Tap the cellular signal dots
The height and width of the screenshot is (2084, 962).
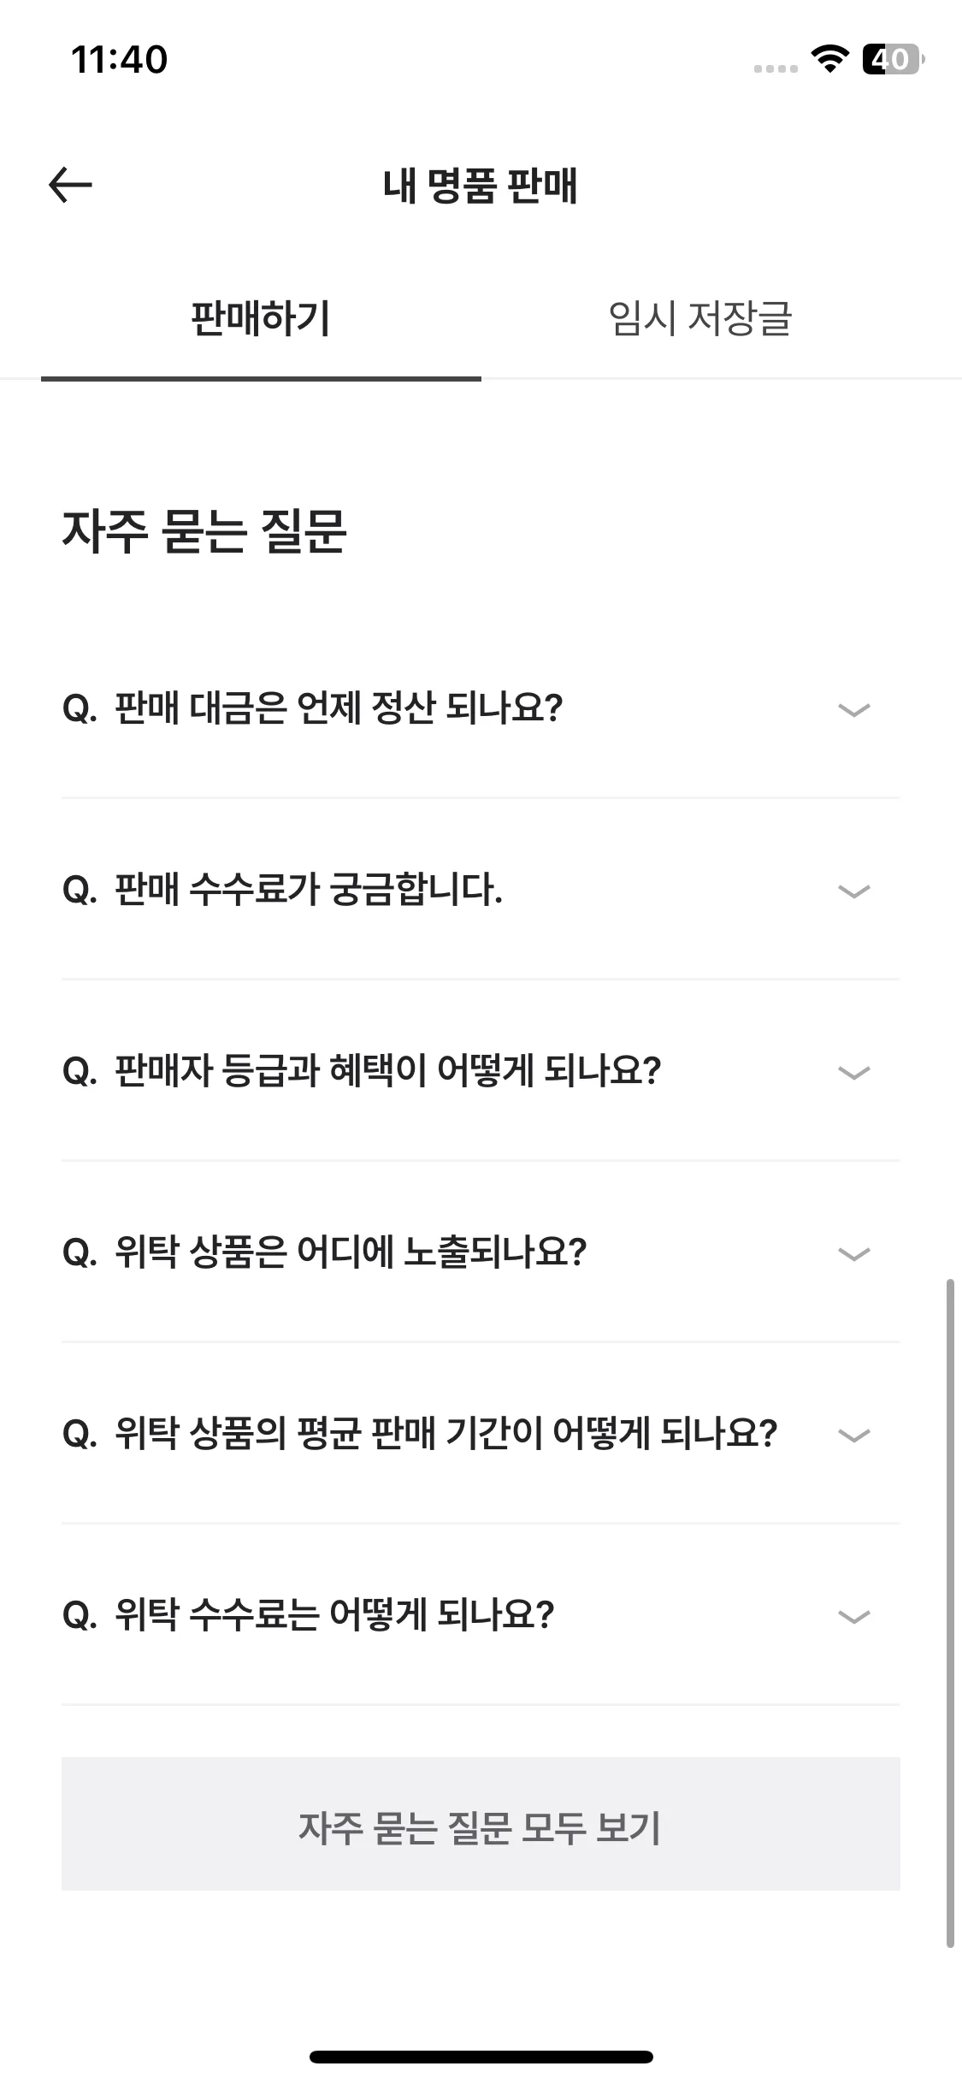pyautogui.click(x=776, y=68)
